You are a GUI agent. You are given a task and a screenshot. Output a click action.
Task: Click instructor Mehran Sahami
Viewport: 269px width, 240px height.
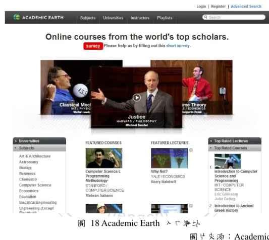coord(99,195)
